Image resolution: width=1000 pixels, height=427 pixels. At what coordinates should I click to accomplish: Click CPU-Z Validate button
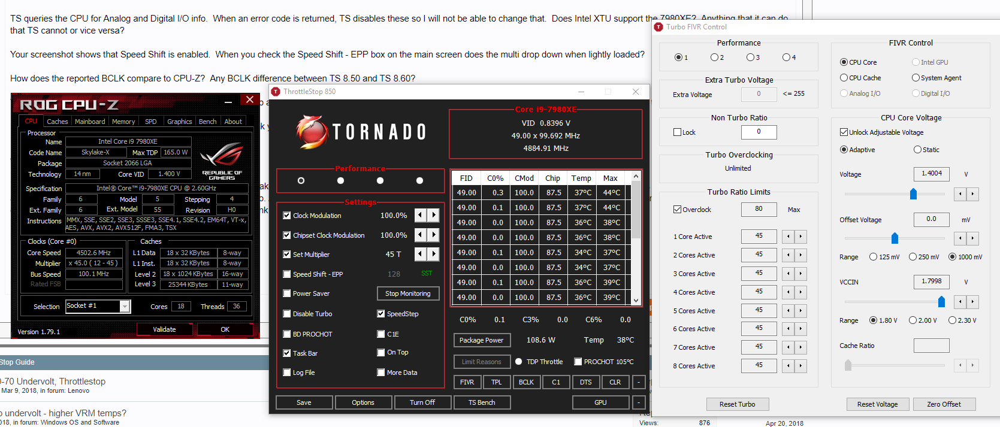point(164,329)
